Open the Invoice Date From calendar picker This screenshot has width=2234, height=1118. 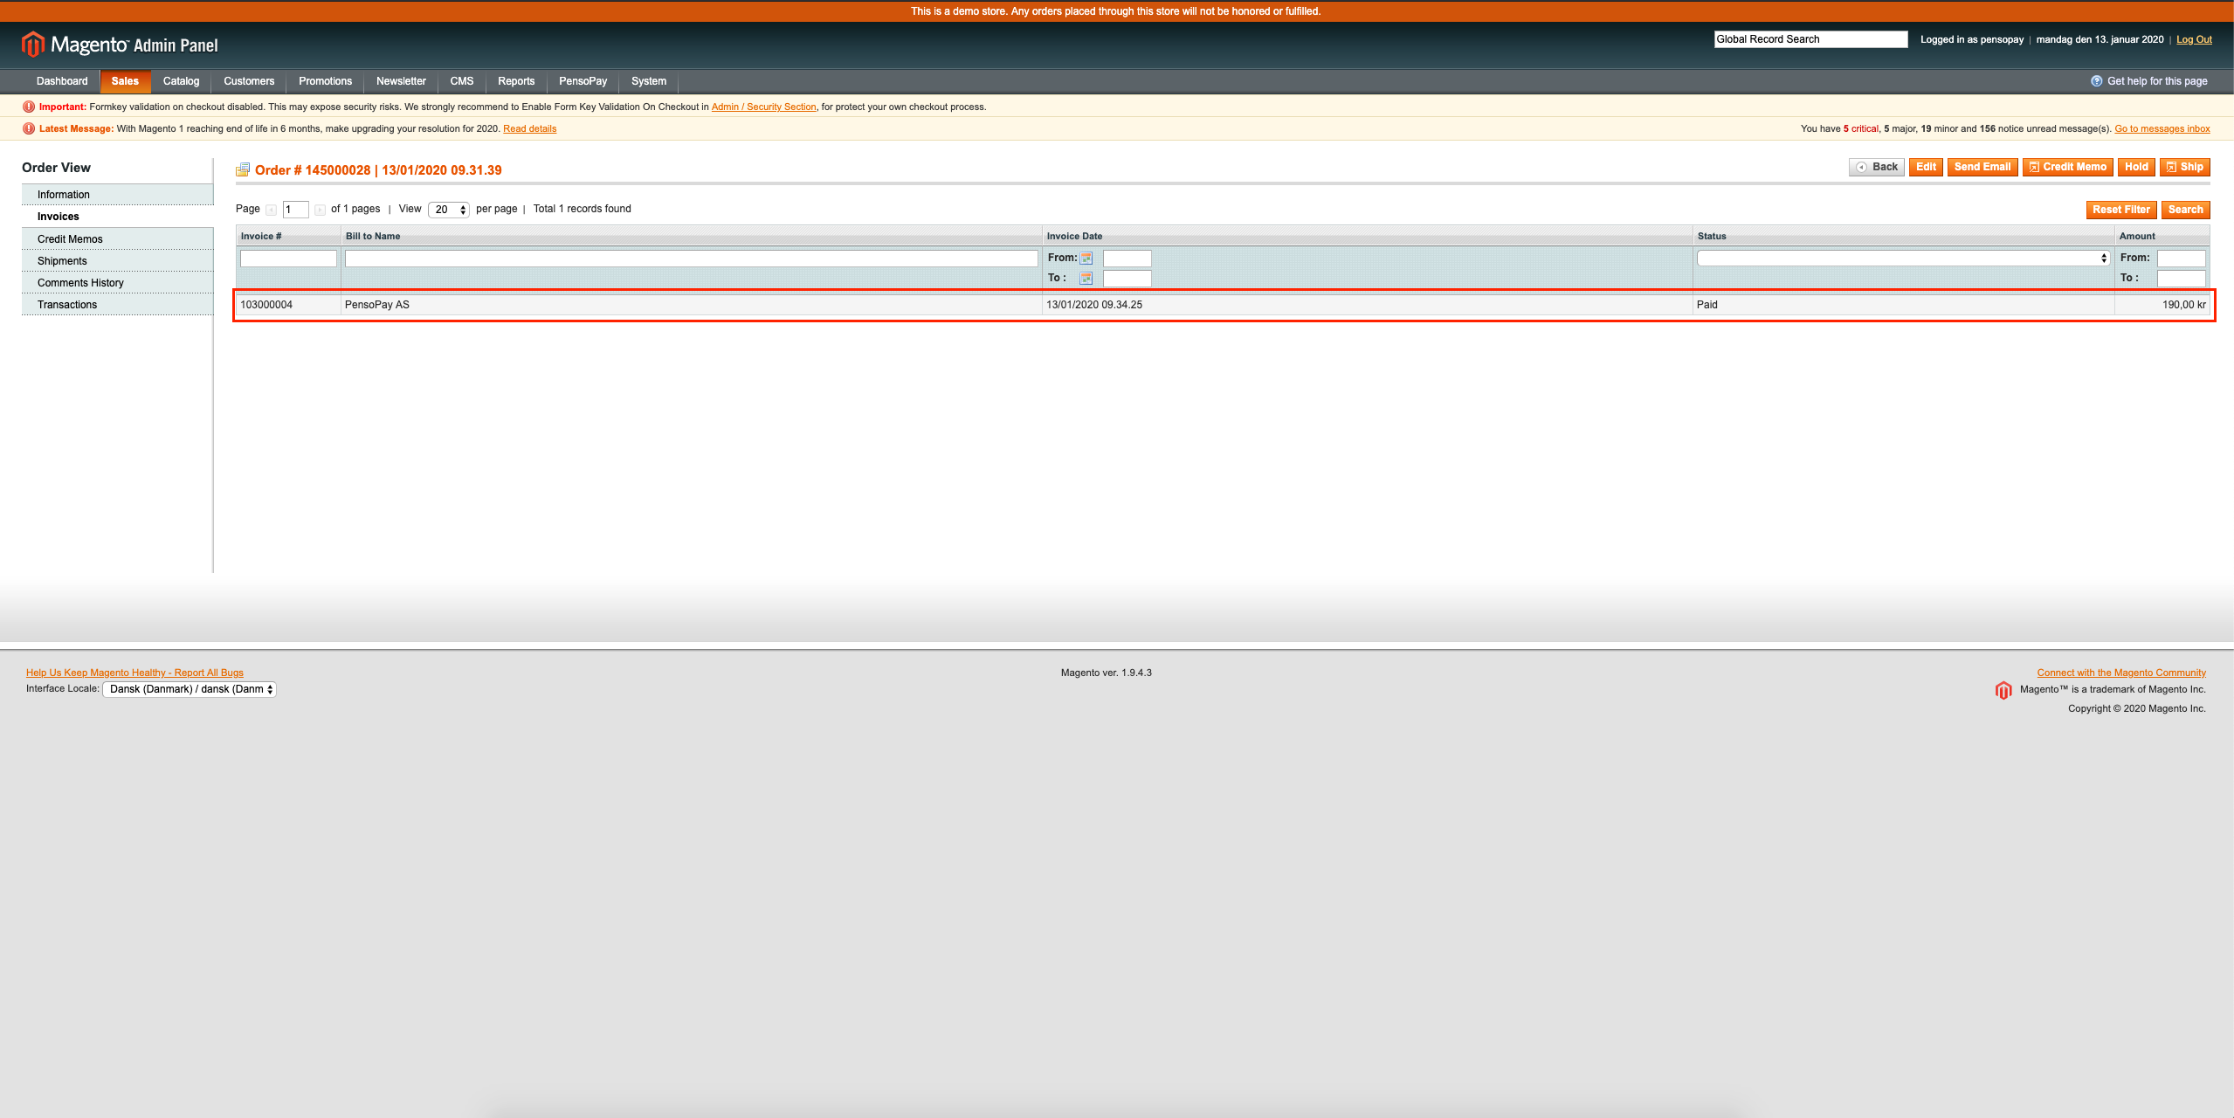[x=1086, y=259]
